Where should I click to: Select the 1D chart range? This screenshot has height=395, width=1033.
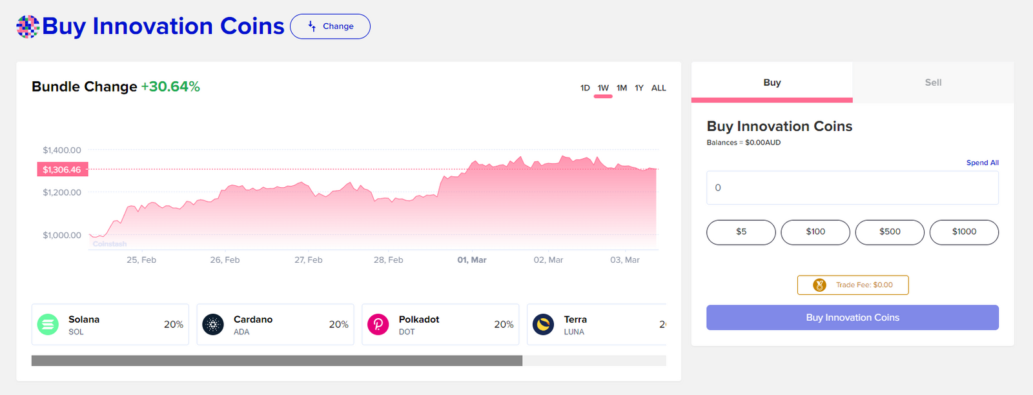585,88
